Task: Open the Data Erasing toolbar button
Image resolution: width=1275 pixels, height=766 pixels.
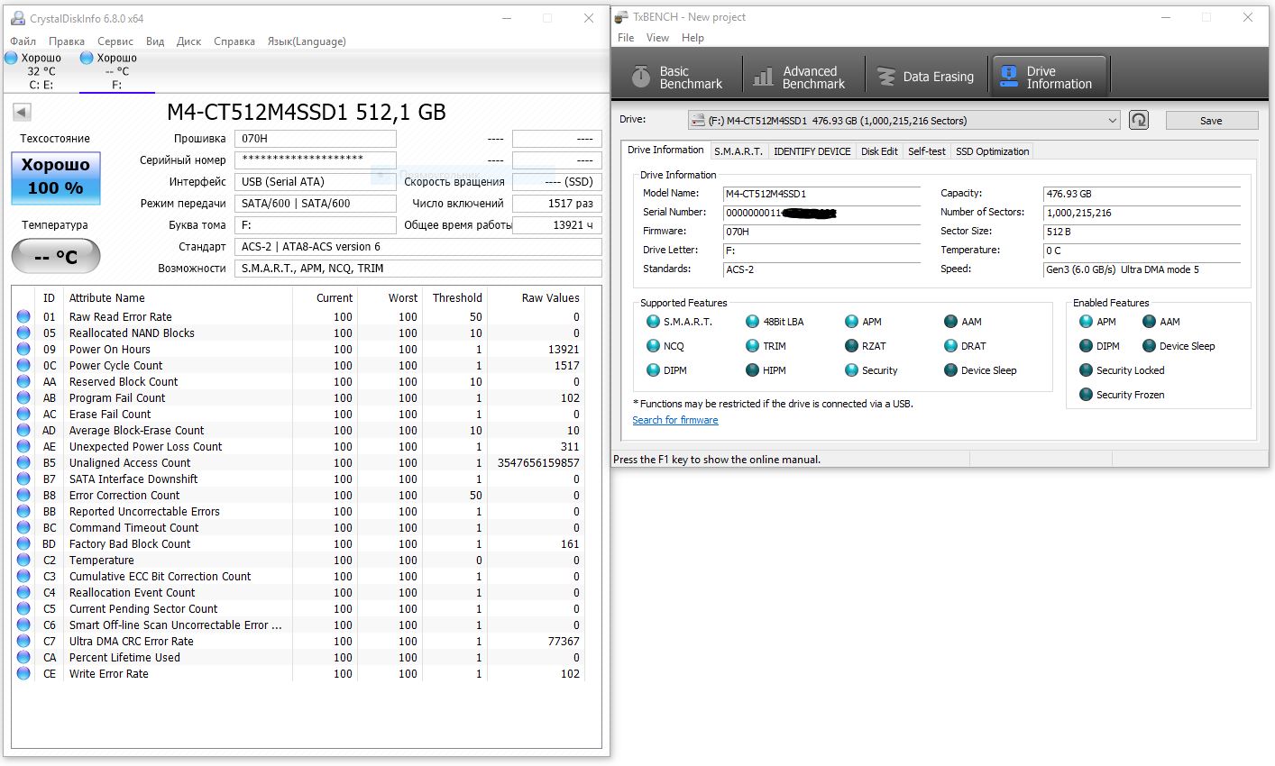Action: [926, 78]
